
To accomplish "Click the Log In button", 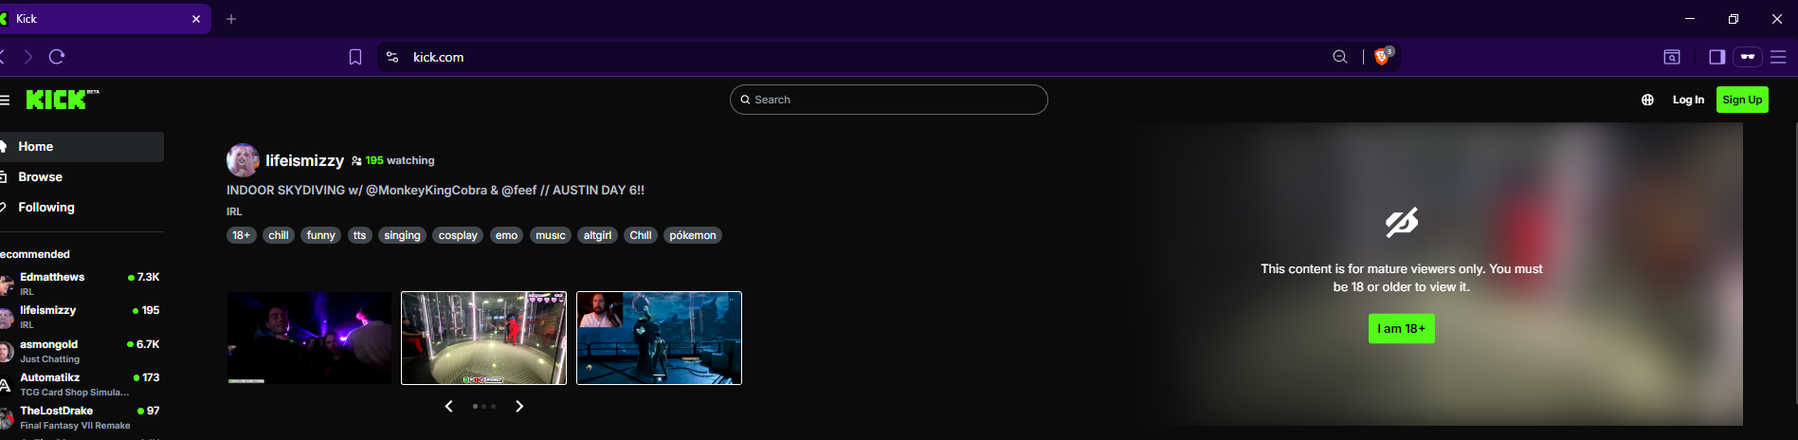I will (x=1688, y=100).
